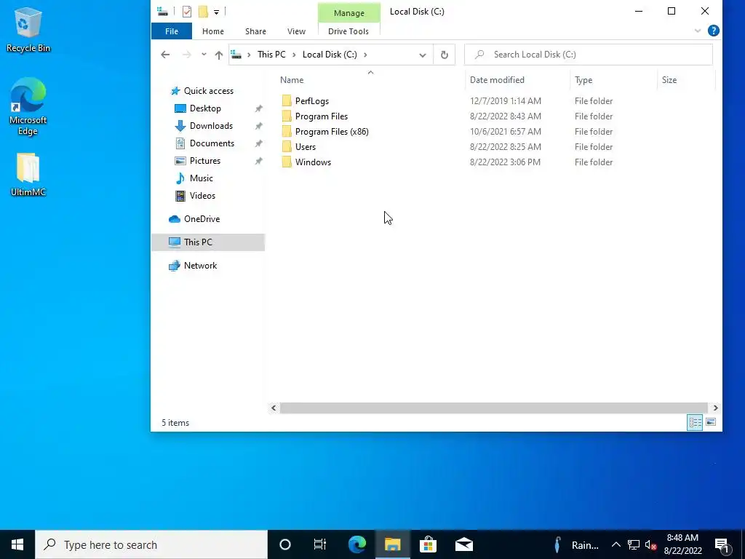745x559 pixels.
Task: Click New Folder icon in quick access toolbar
Action: 204,12
